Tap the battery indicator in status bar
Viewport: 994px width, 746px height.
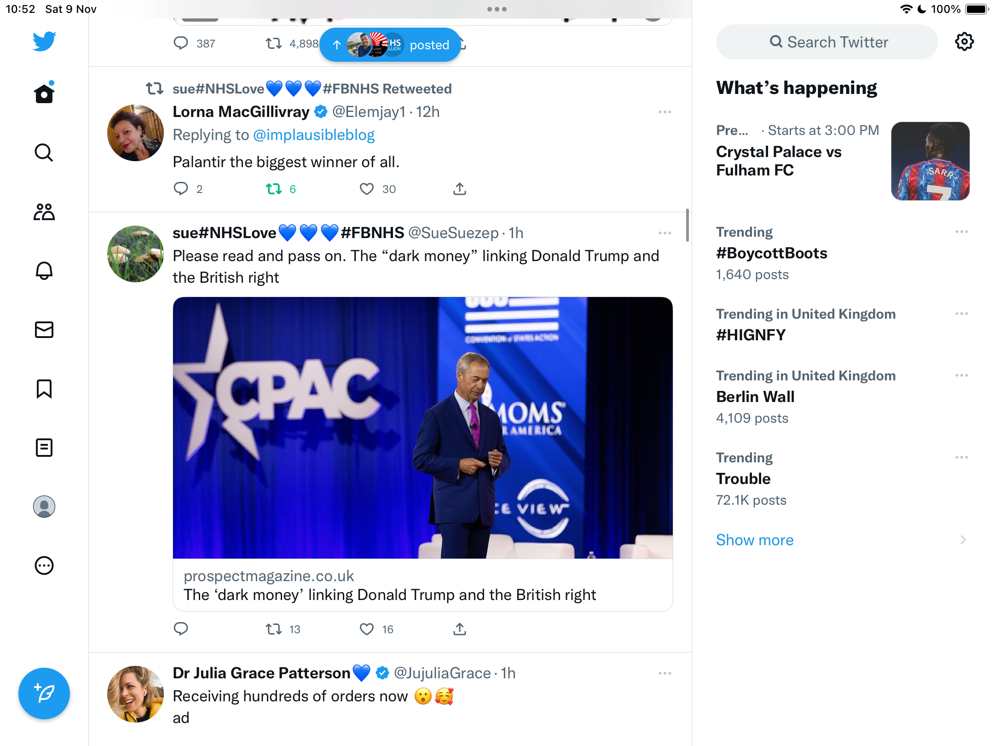tap(977, 9)
